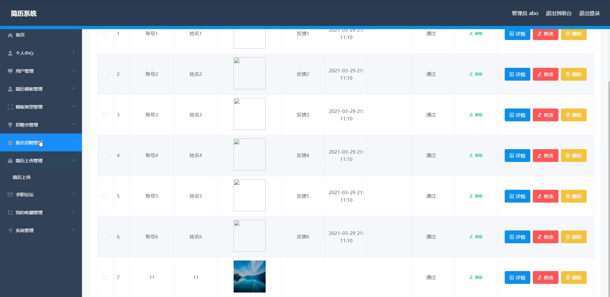Click the 退出到前台 link
The width and height of the screenshot is (610, 297).
pyautogui.click(x=559, y=13)
